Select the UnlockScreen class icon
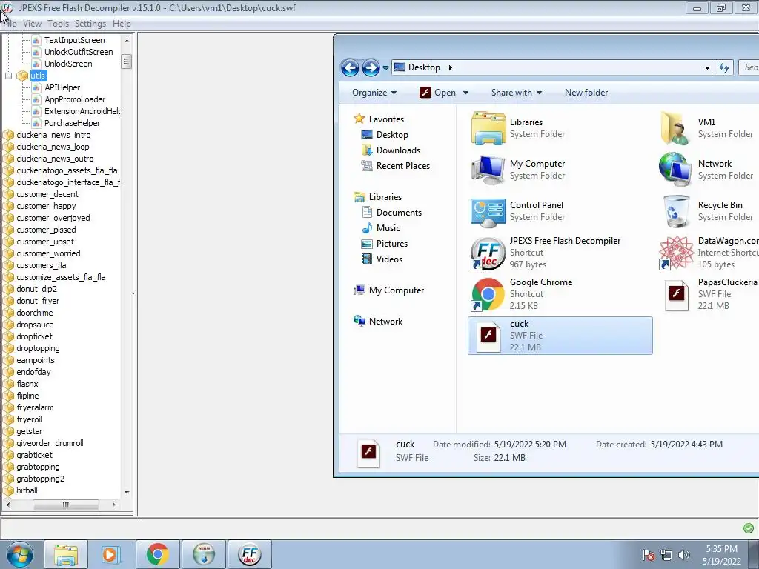The height and width of the screenshot is (569, 759). (36, 64)
